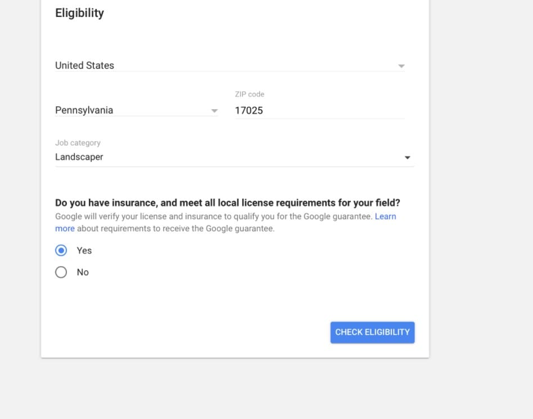Select the No radio button
Viewport: 533px width, 419px height.
pos(61,272)
